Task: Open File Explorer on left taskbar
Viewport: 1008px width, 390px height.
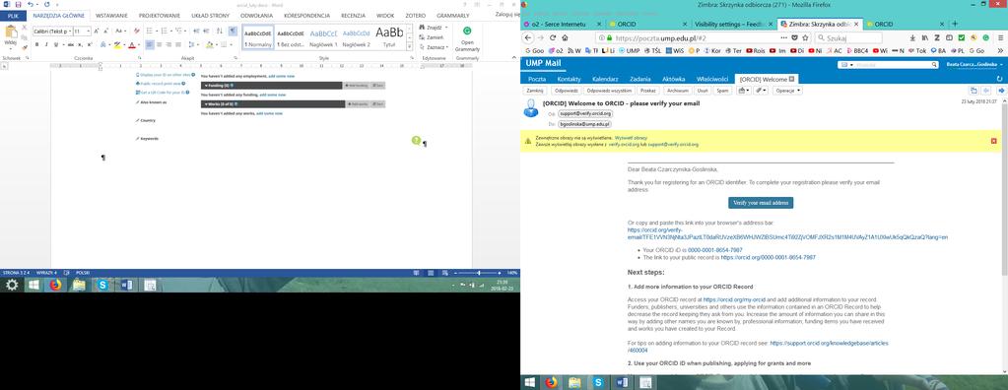Action: 79,285
